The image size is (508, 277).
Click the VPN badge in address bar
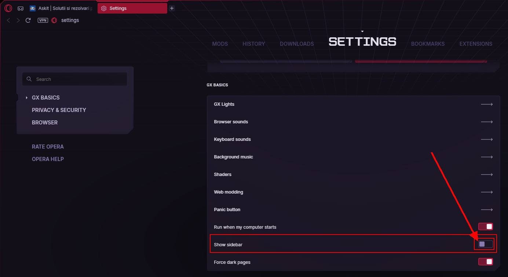[x=43, y=20]
